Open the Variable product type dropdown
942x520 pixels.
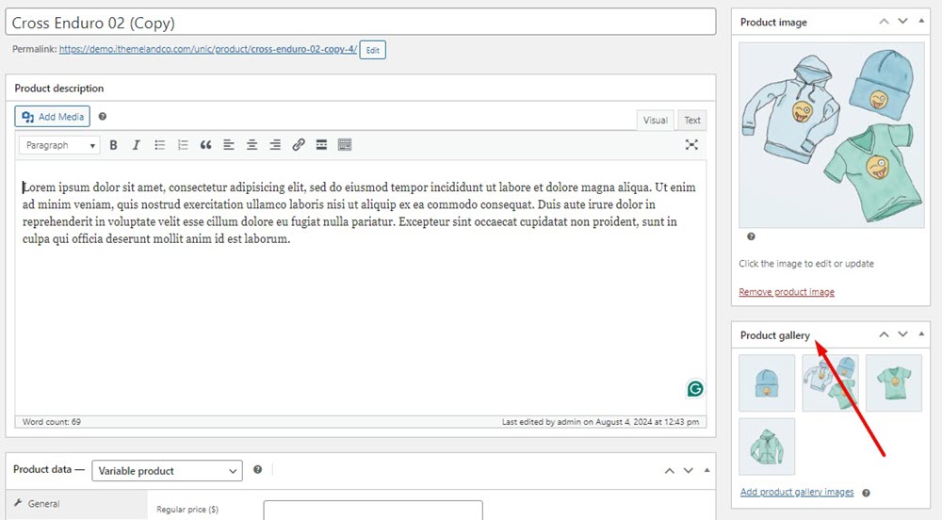pos(167,471)
